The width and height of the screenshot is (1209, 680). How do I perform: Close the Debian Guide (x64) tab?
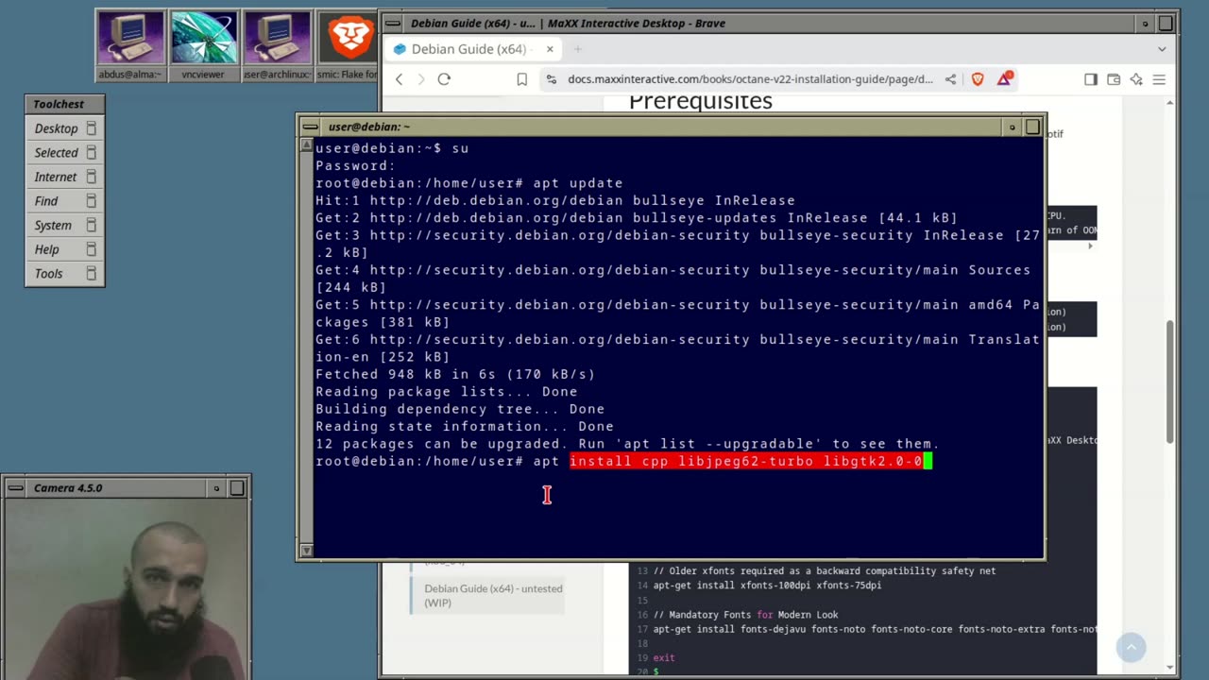(550, 49)
